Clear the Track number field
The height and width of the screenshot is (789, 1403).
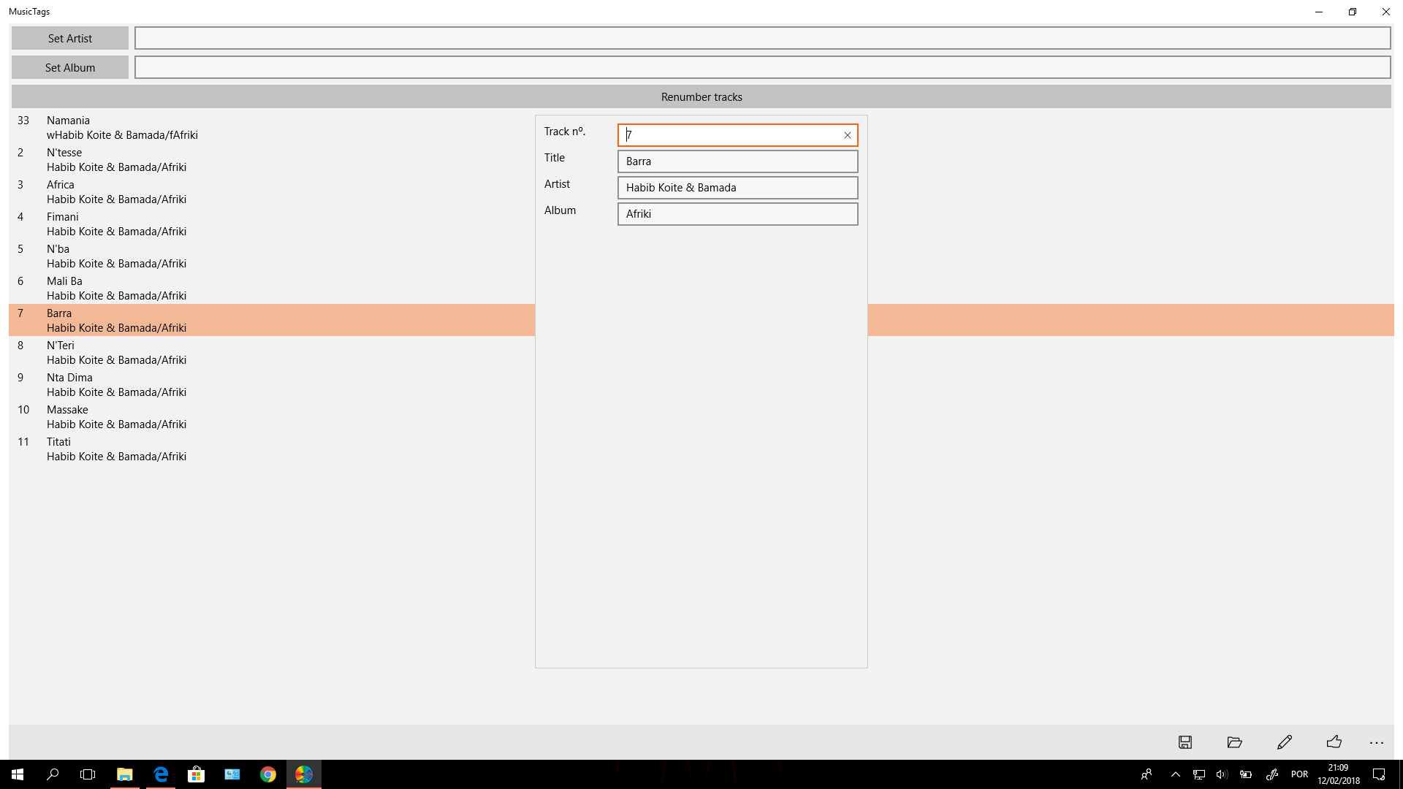point(848,135)
